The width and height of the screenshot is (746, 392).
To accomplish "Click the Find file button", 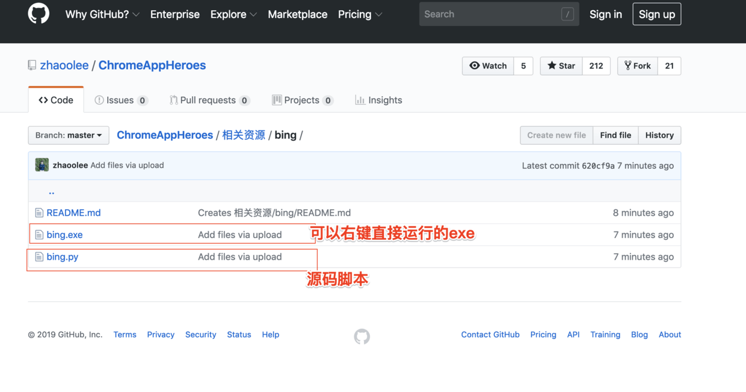I will (615, 135).
